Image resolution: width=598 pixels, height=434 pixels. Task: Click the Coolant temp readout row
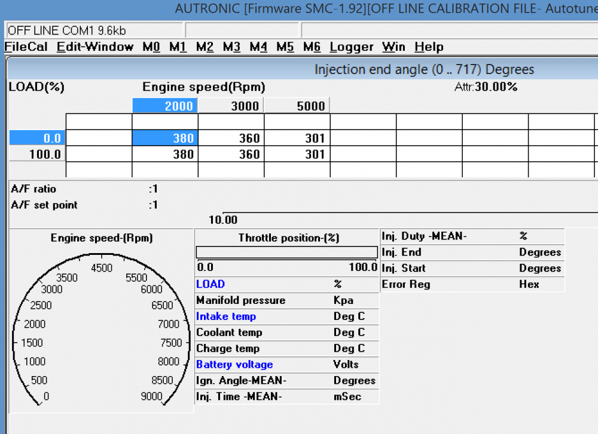tap(287, 333)
